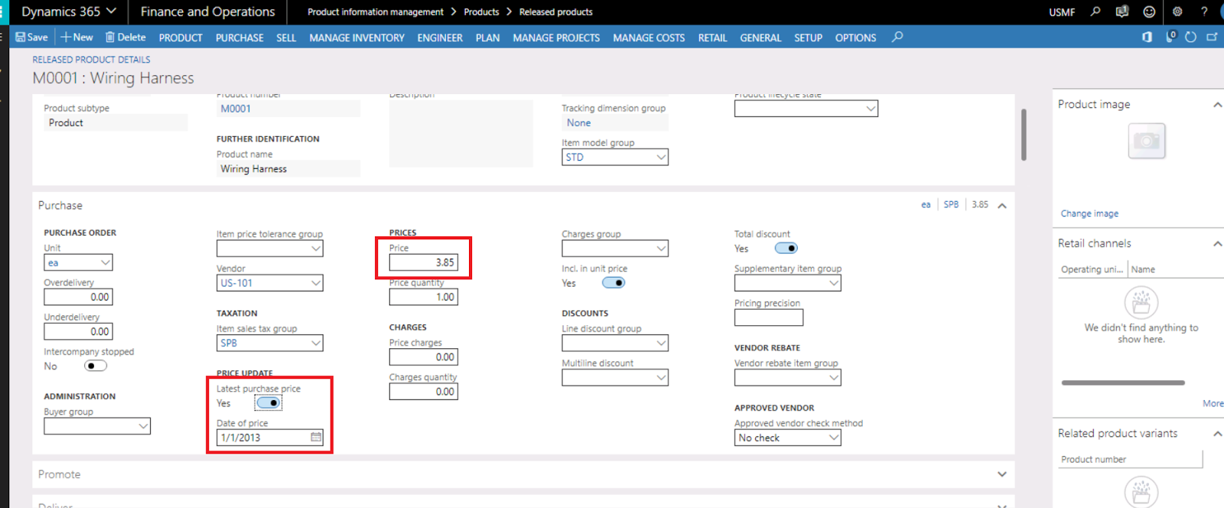This screenshot has width=1224, height=508.
Task: Click the refresh page icon
Action: point(1190,37)
